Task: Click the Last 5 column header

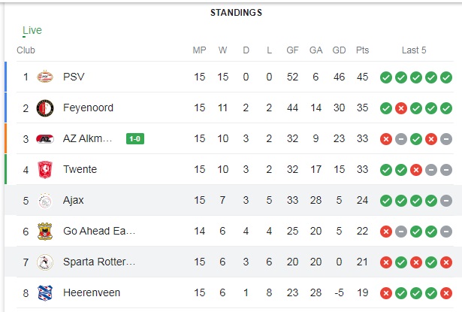Action: (414, 50)
